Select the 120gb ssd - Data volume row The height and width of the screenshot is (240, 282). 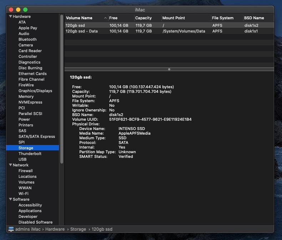click(82, 31)
